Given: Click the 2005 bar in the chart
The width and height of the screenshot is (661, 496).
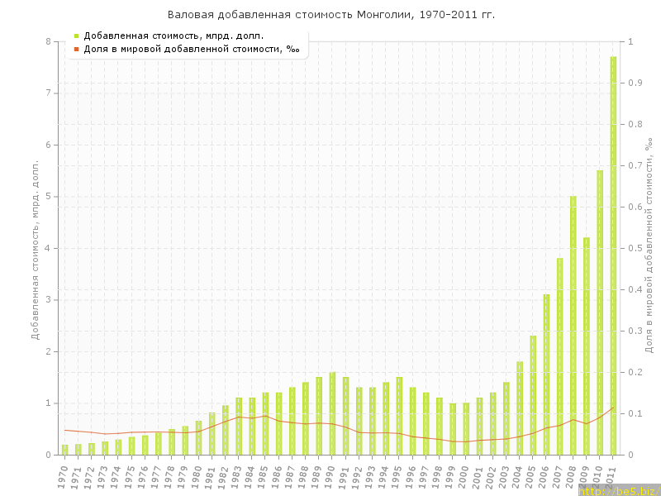Looking at the screenshot, I should (x=533, y=395).
